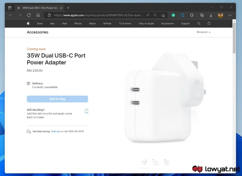Viewport: 242px width, 176px height.
Task: Open the TV & Home menu
Action: click(125, 23)
